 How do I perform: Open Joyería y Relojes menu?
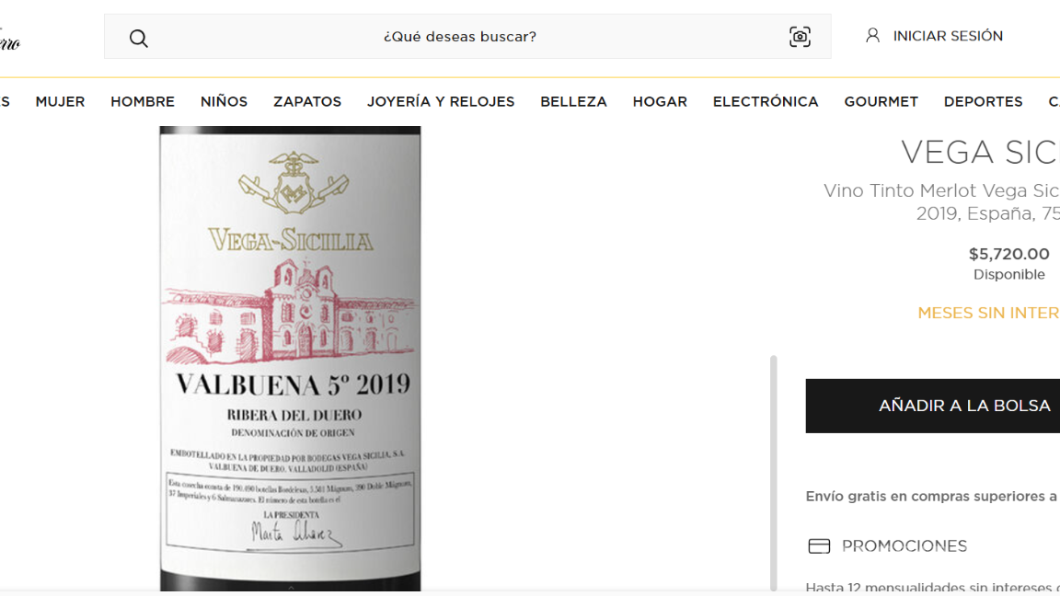pos(441,101)
